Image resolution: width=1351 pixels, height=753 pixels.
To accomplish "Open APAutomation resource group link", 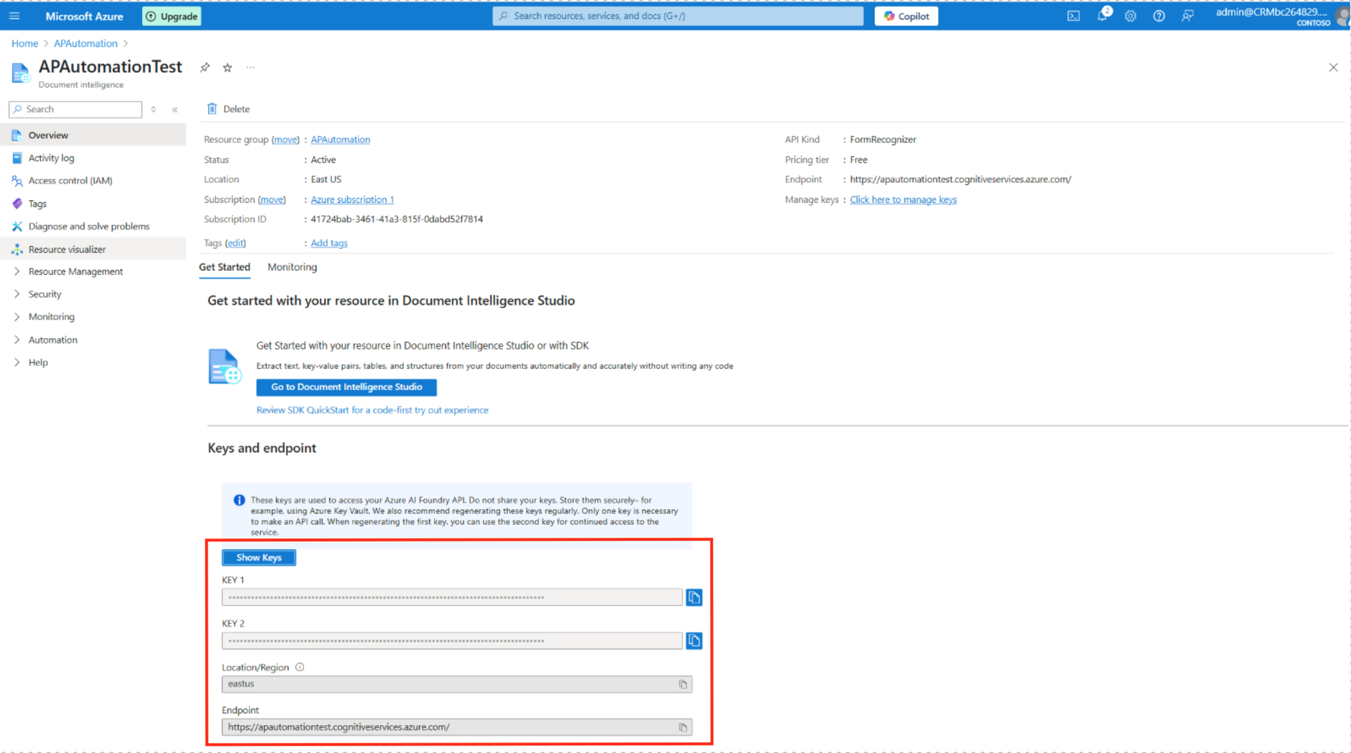I will pyautogui.click(x=340, y=139).
